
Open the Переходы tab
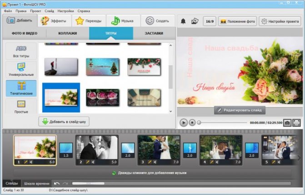coord(89,21)
